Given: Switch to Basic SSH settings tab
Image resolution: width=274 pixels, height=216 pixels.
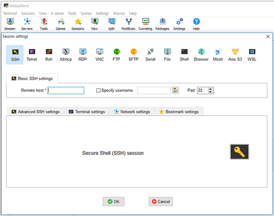Looking at the screenshot, I should pos(32,79).
